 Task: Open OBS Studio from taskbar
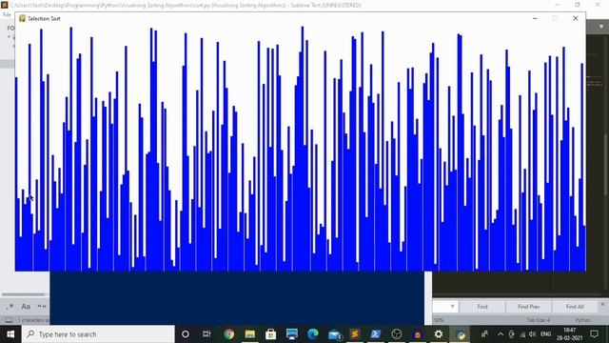point(397,334)
